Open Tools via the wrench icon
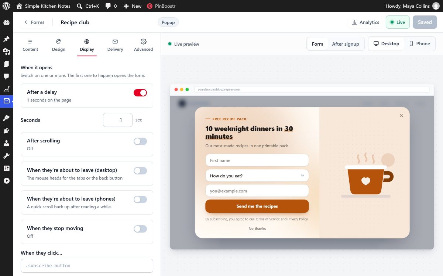This screenshot has height=276, width=443. [6, 156]
